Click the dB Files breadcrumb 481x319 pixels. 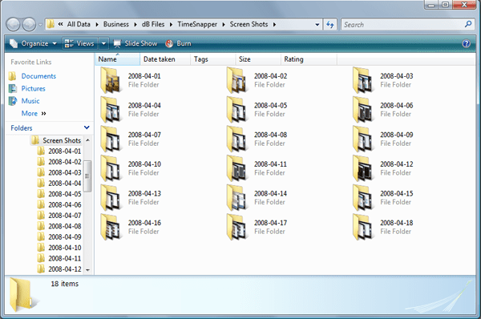tap(153, 24)
